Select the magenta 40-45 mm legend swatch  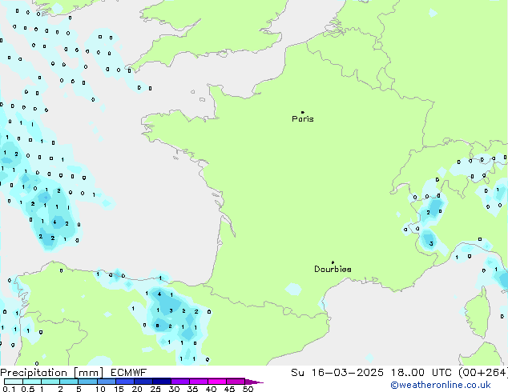coord(217,382)
